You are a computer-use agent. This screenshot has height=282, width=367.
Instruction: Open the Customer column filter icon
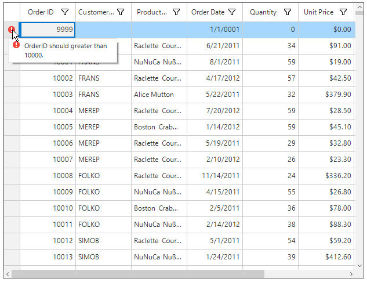(x=121, y=12)
